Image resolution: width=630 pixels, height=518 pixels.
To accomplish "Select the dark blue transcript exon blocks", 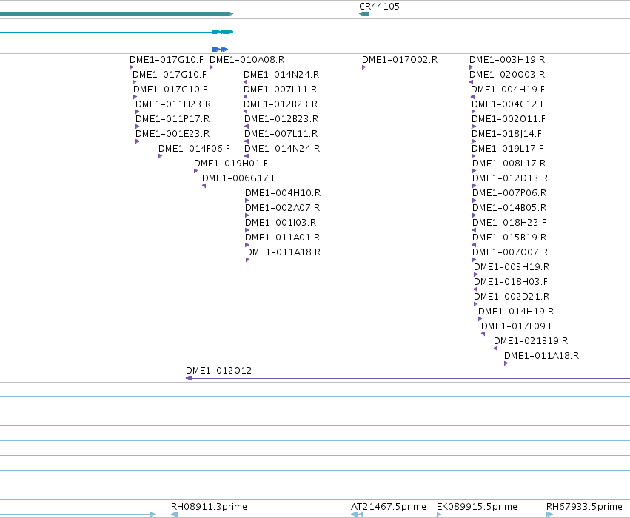I will pos(220,50).
